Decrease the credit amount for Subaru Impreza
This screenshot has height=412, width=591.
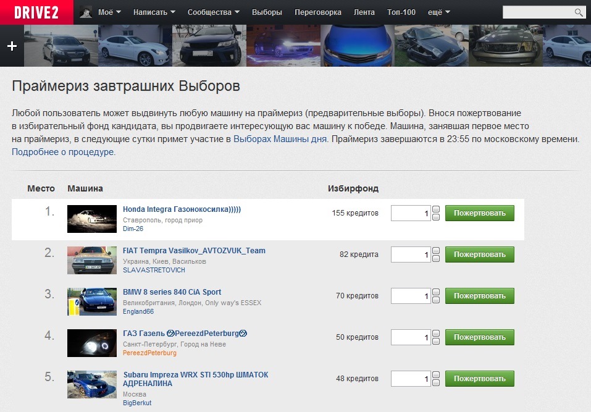coord(436,383)
